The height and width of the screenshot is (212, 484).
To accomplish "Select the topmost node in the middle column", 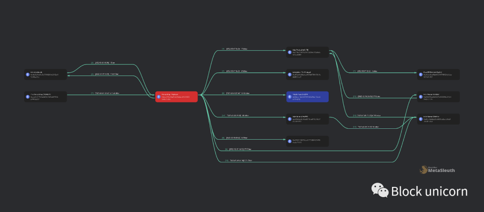I will coord(307,52).
